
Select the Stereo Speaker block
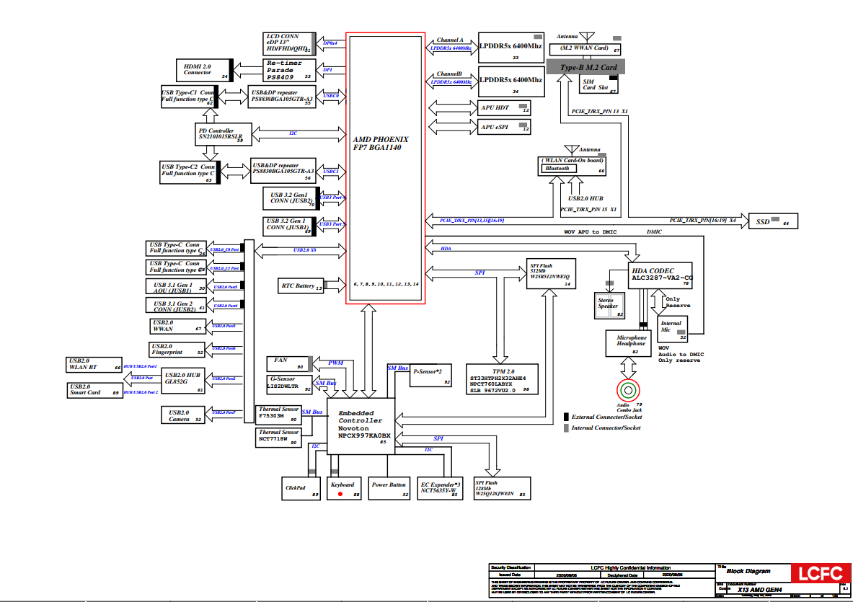(610, 305)
